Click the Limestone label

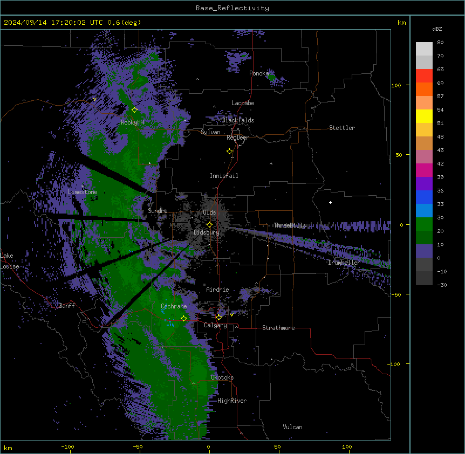tap(83, 192)
